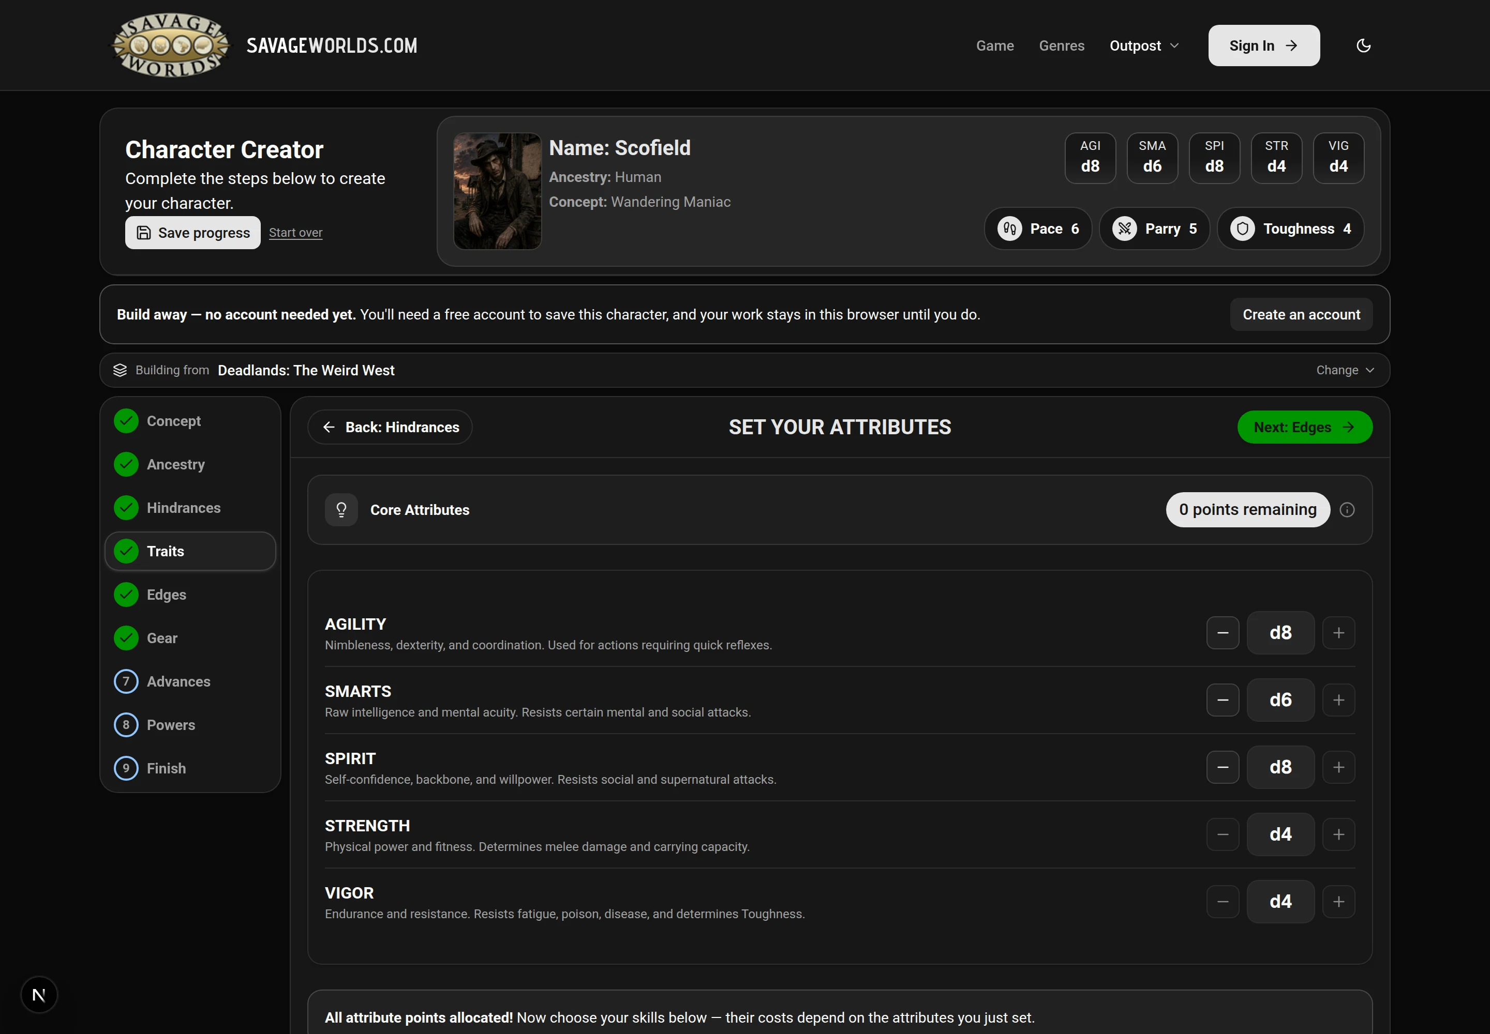Viewport: 1490px width, 1034px height.
Task: Click the Savage Worlds logo
Action: click(x=171, y=45)
